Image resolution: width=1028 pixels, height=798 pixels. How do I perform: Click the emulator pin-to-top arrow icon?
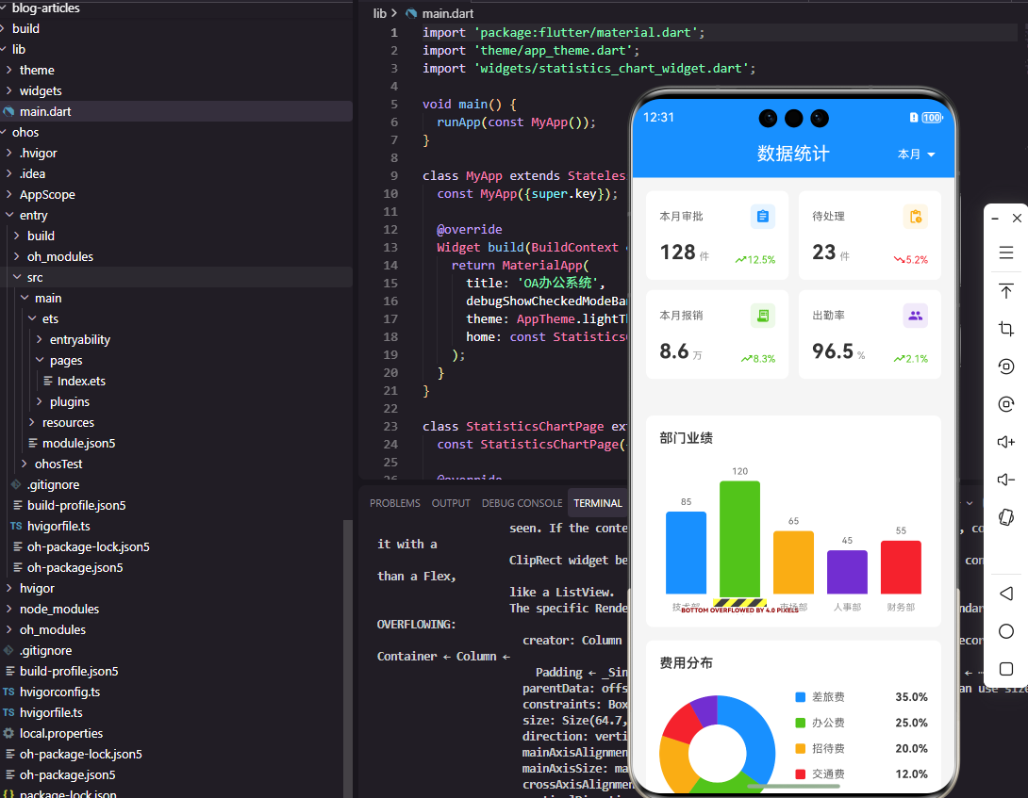(1005, 290)
